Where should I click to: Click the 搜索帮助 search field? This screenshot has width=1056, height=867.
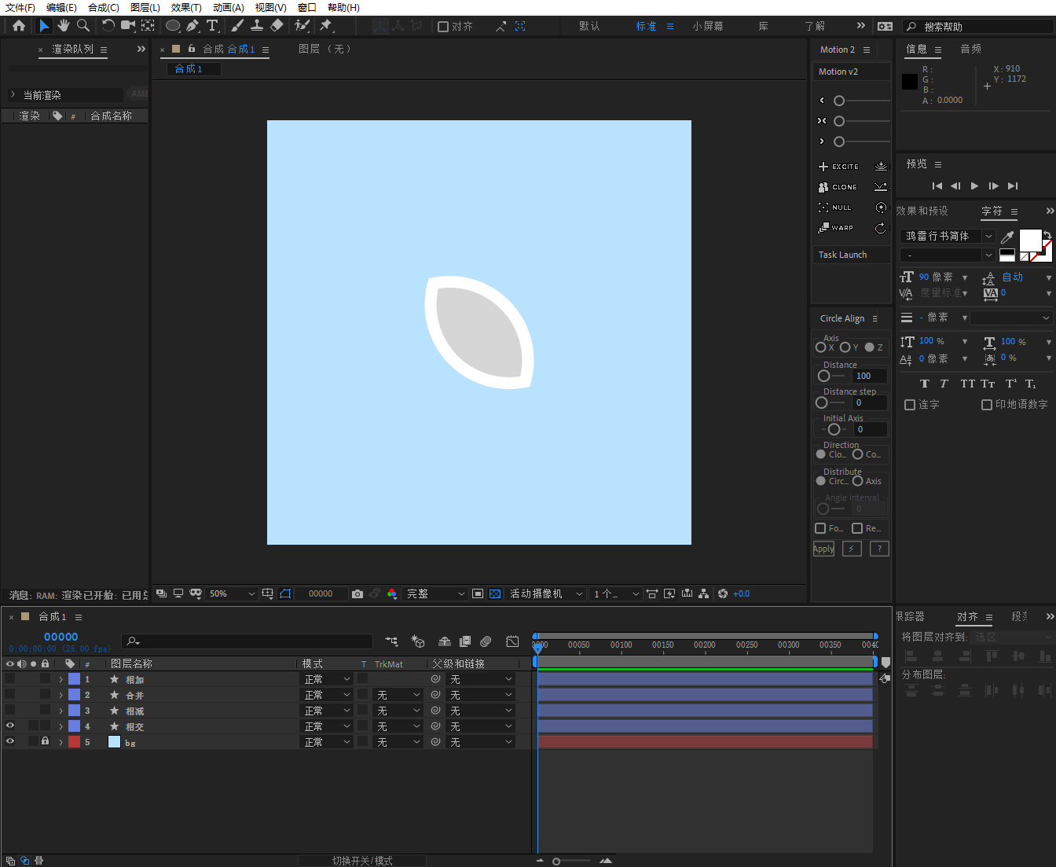pos(982,27)
